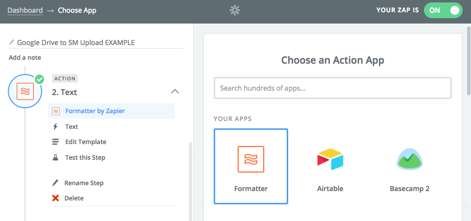The width and height of the screenshot is (471, 221).
Task: Choose the Formatter app tile
Action: click(251, 166)
